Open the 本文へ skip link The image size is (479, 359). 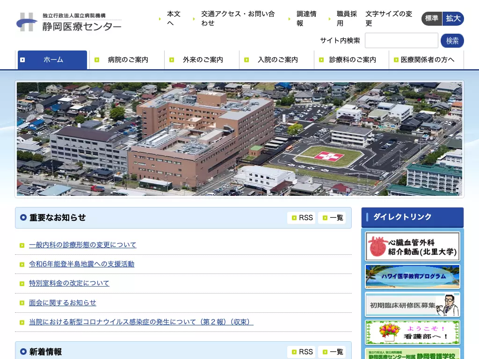pos(174,18)
